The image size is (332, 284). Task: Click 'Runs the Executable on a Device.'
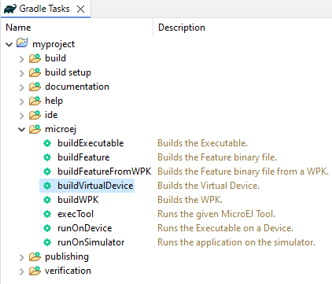225,228
